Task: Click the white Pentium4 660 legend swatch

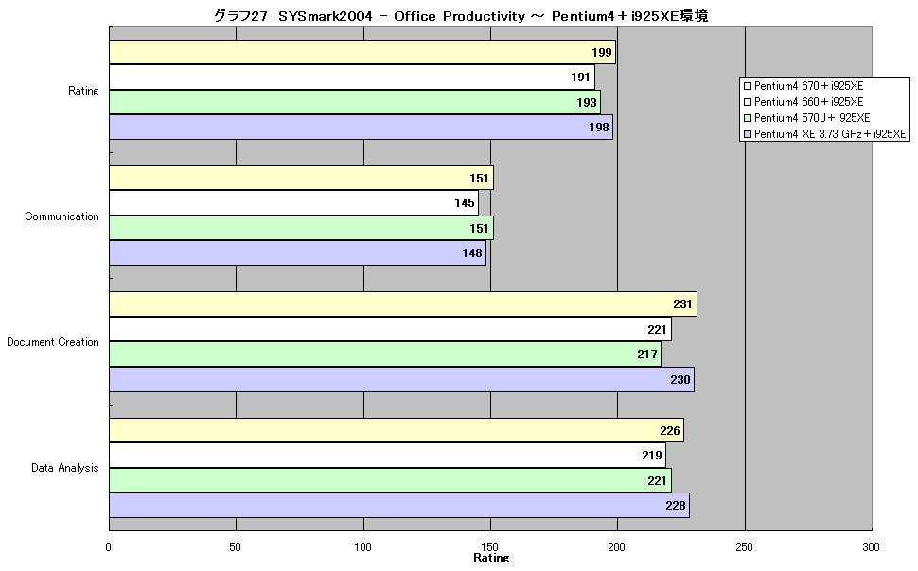Action: (747, 102)
